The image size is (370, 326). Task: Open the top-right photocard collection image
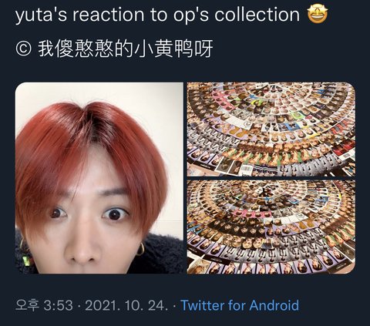click(x=271, y=129)
